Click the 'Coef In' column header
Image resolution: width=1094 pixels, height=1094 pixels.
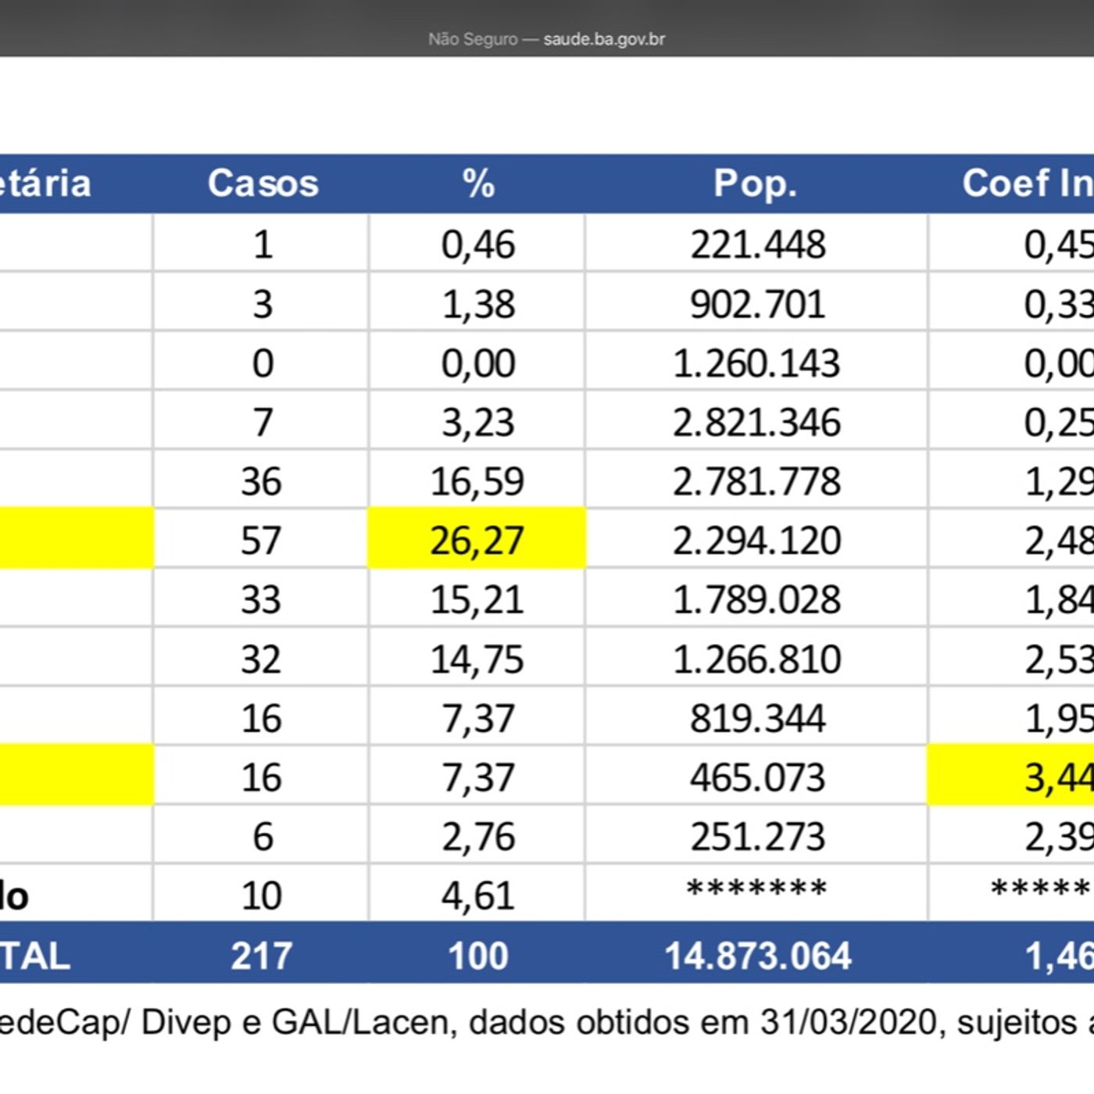click(x=1025, y=184)
